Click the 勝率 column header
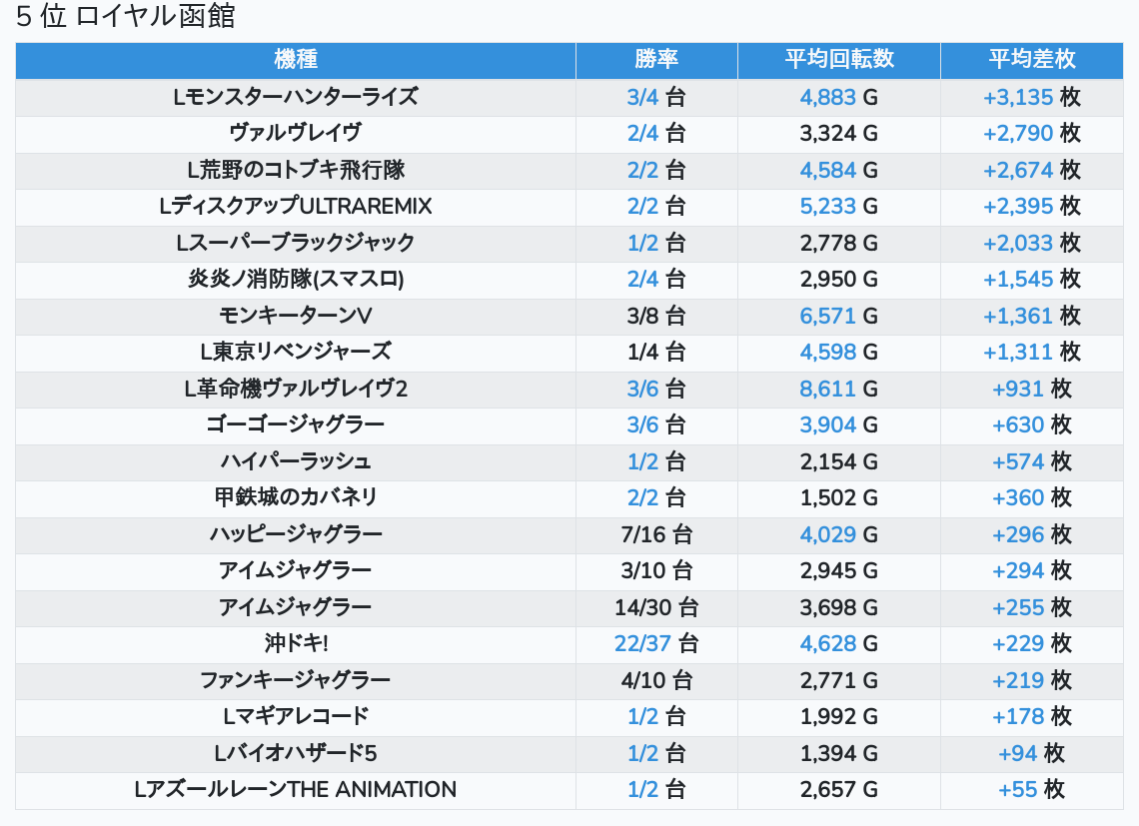The image size is (1139, 826). coord(656,59)
